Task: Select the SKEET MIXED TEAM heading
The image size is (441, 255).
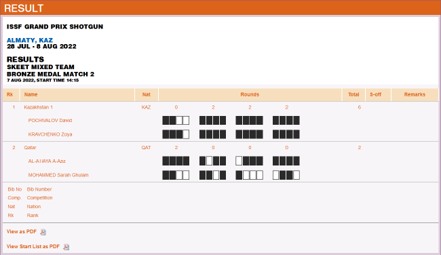Action: click(41, 67)
